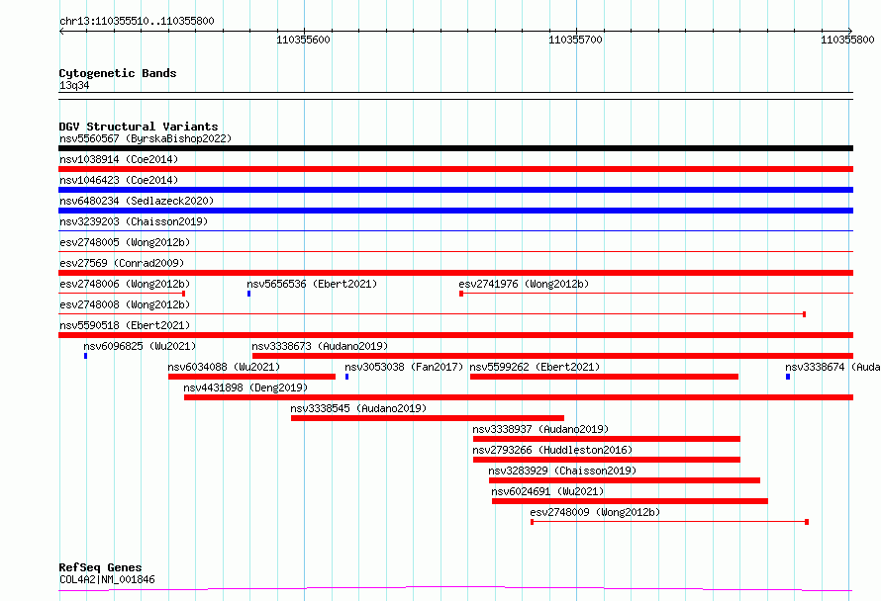Image resolution: width=881 pixels, height=601 pixels.
Task: Click the 110355800 ruler position label
Action: [x=847, y=40]
